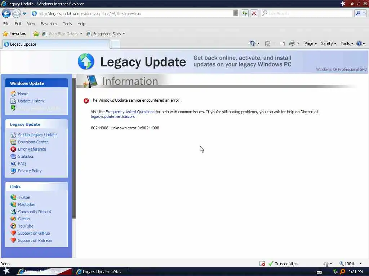
Task: Click the Refresh button beside address bar
Action: pos(245,13)
